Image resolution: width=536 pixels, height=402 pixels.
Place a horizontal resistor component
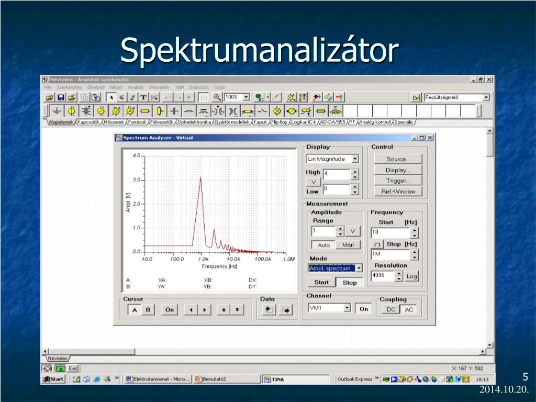[145, 111]
